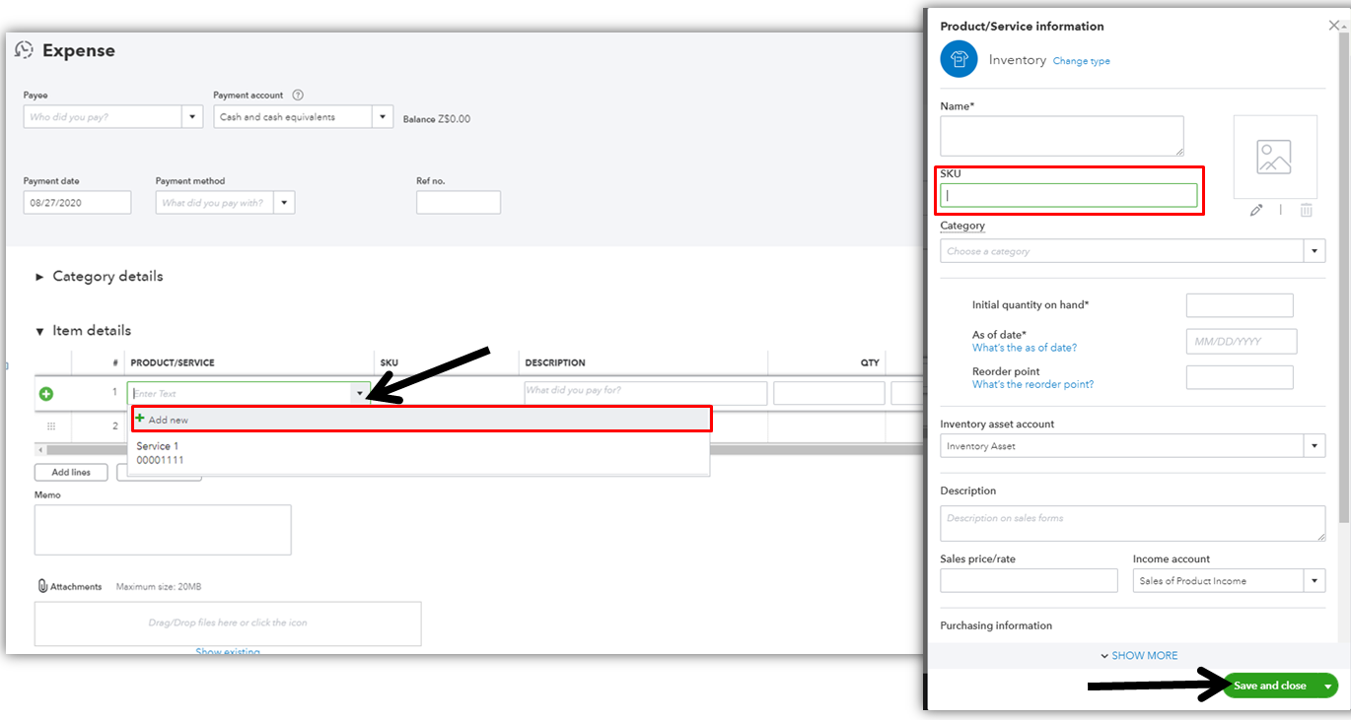This screenshot has width=1351, height=720.
Task: Click the Payee field
Action: pyautogui.click(x=103, y=117)
